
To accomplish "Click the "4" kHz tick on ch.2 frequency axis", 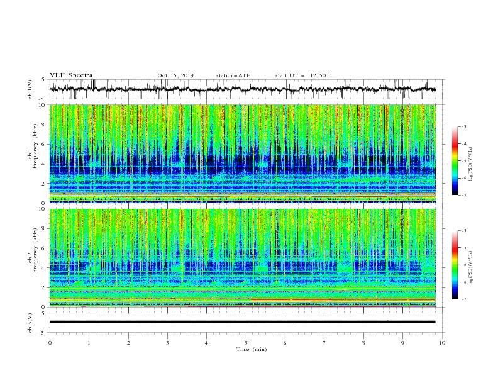I will [44, 268].
